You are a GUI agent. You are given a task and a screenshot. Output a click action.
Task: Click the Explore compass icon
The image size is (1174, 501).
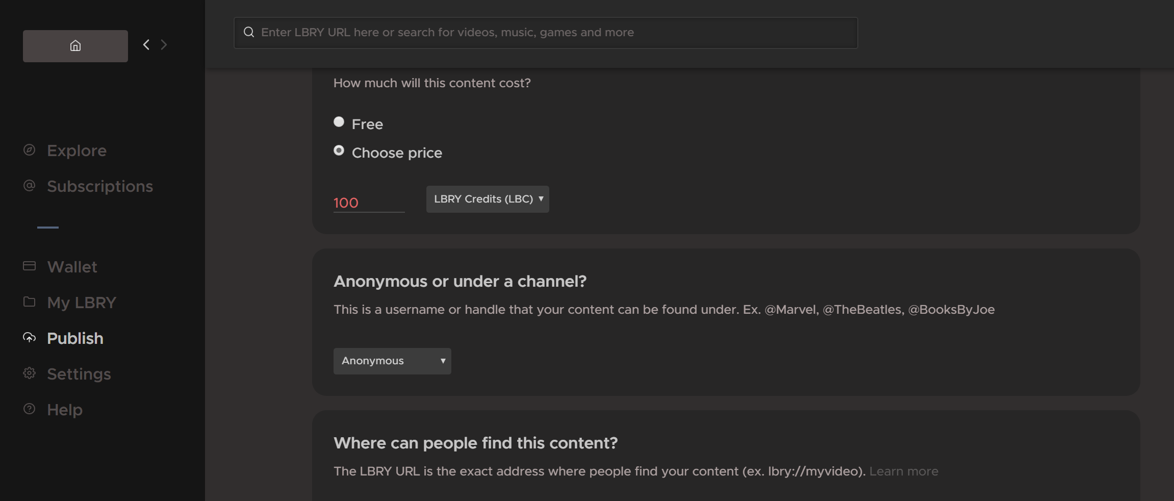(x=30, y=150)
